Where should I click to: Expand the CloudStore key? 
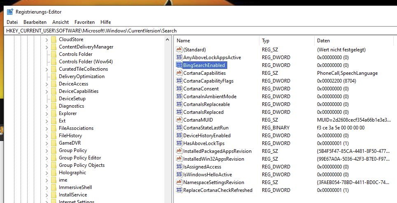point(47,39)
